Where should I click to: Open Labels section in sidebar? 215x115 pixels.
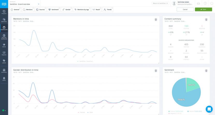coord(4,61)
